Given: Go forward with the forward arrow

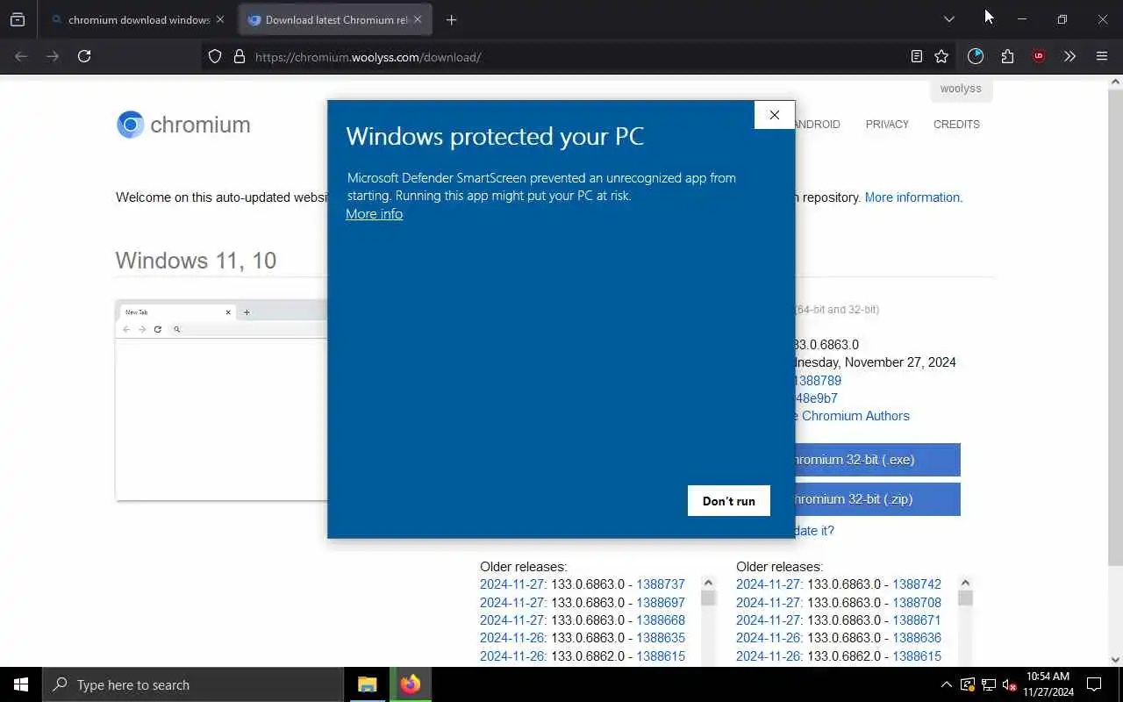Looking at the screenshot, I should [x=53, y=56].
